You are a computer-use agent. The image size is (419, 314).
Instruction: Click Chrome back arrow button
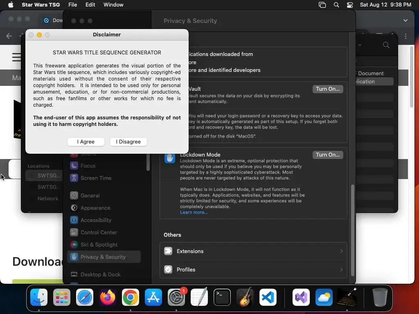[9, 36]
